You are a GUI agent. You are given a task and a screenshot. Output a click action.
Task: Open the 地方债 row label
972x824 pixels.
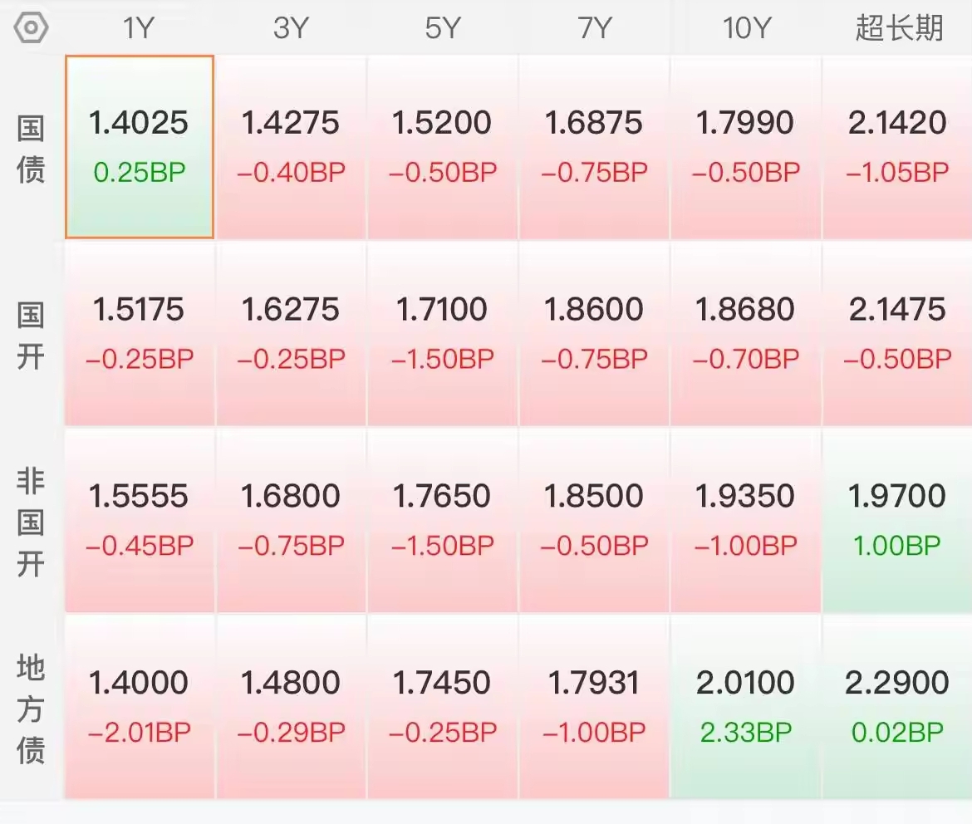32,709
